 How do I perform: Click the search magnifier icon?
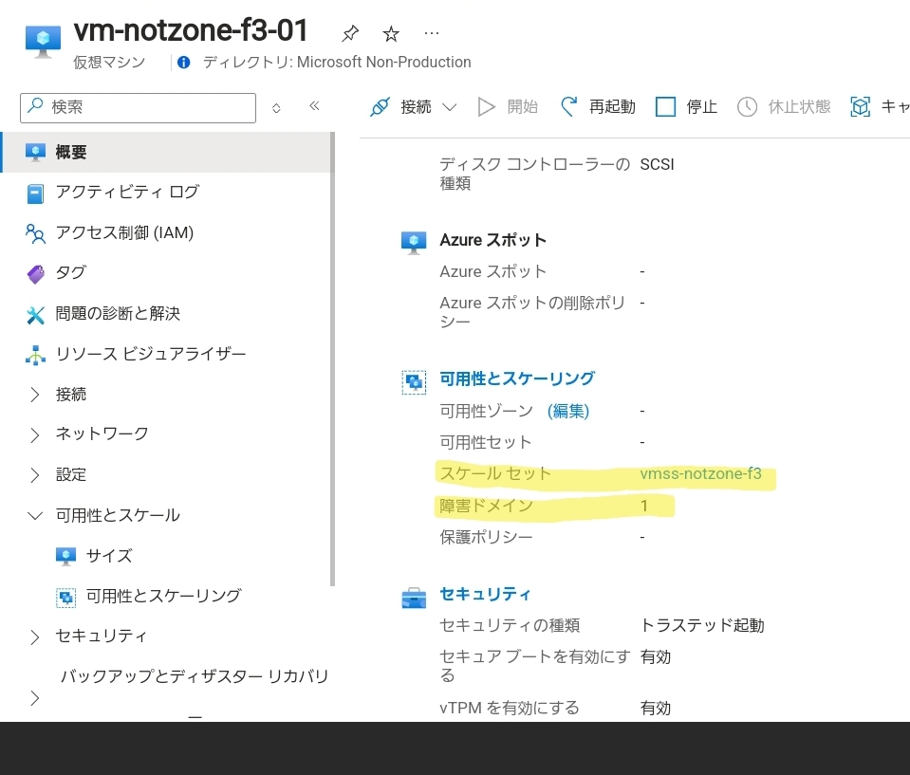click(x=36, y=105)
